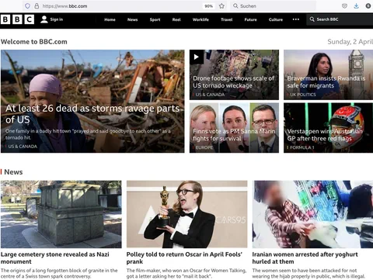The height and width of the screenshot is (280, 373).
Task: Click the padlock site security icon
Action: 37,6
